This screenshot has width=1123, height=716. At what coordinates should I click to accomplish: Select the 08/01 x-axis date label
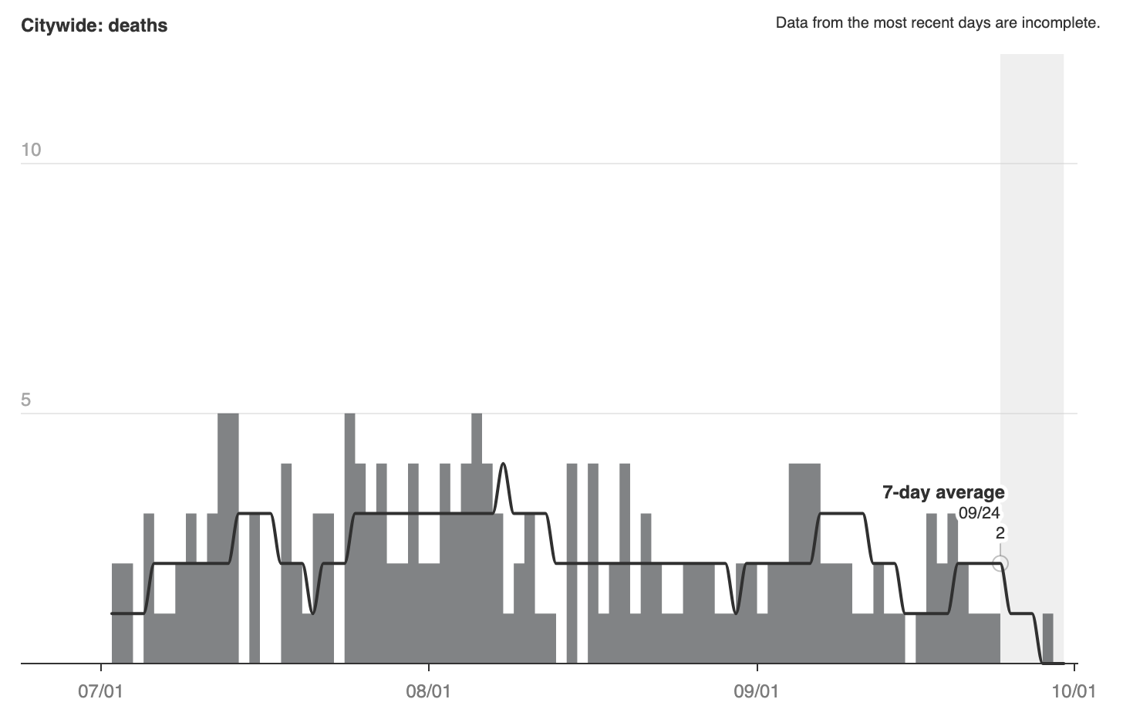click(x=428, y=691)
